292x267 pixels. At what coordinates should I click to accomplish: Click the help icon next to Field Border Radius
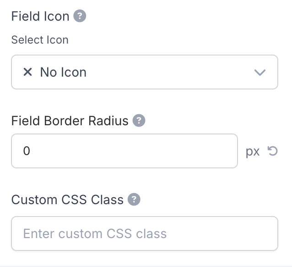pyautogui.click(x=139, y=121)
